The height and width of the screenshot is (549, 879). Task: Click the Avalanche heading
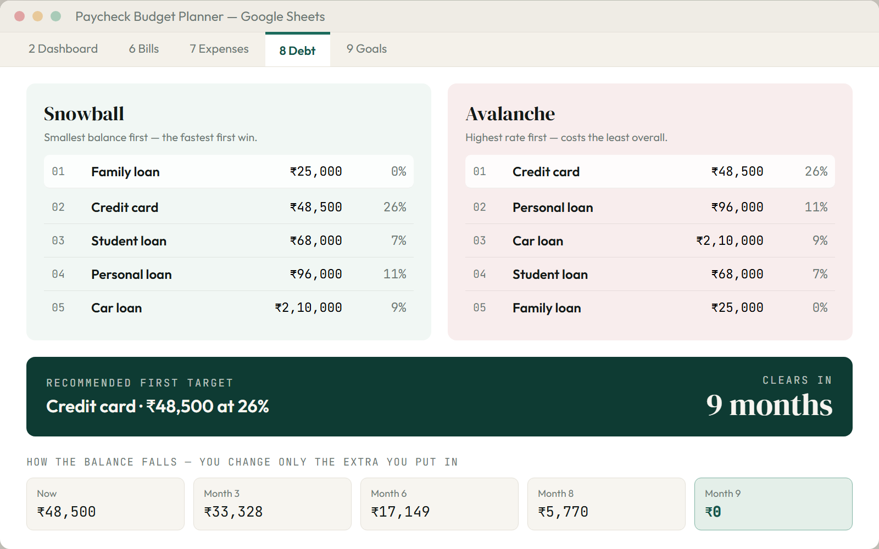510,114
